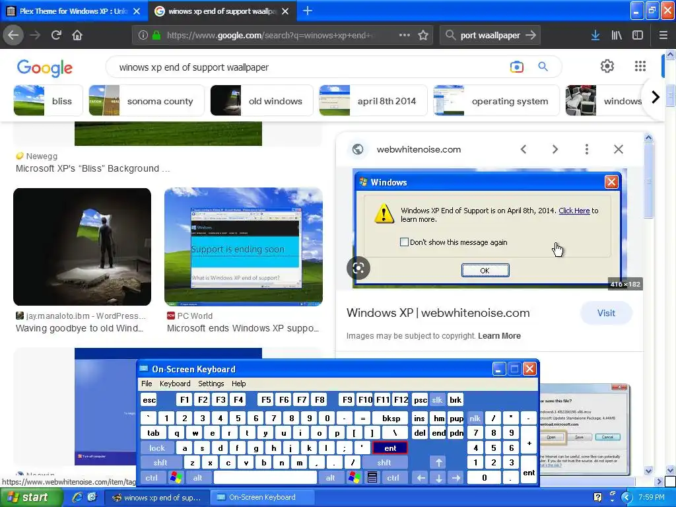This screenshot has width=676, height=507.
Task: Open Help menu in On-Screen Keyboard
Action: (239, 384)
